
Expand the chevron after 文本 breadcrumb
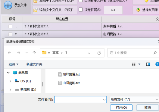pyautogui.click(x=62, y=53)
